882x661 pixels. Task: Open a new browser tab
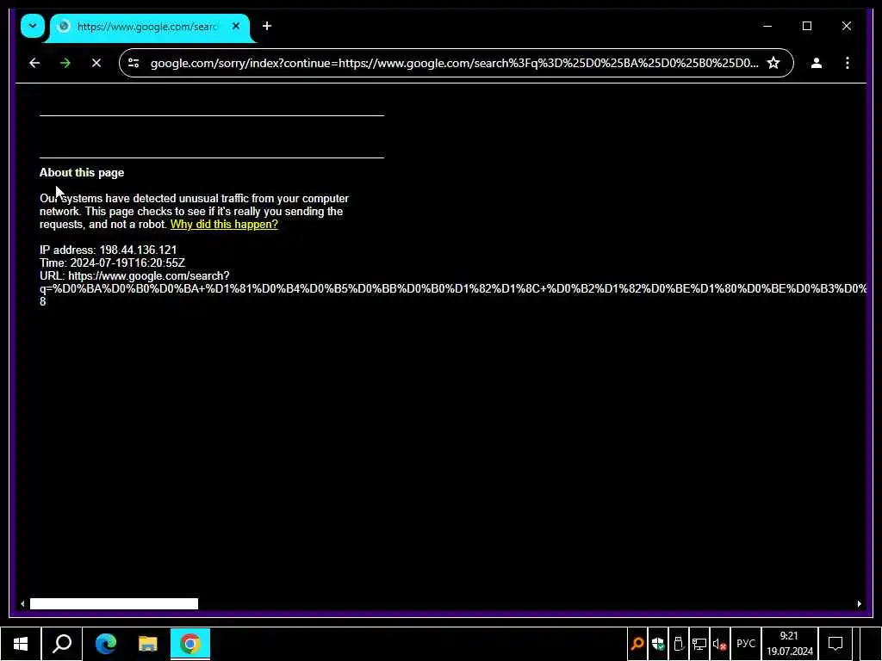tap(267, 26)
